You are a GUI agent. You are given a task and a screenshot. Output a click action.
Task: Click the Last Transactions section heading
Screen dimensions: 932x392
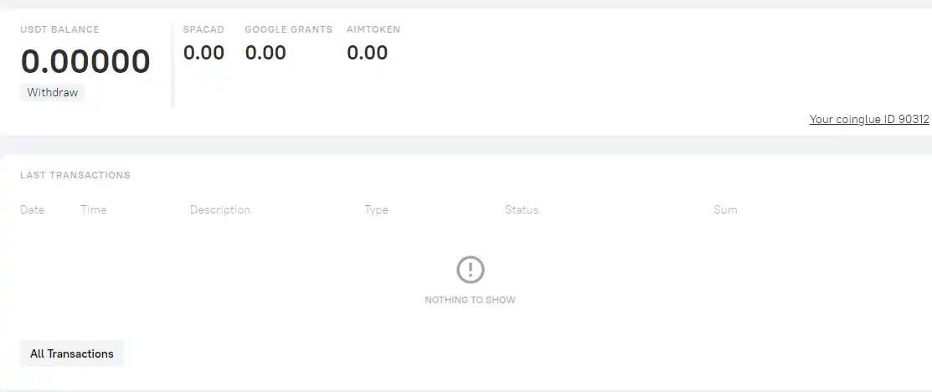75,175
